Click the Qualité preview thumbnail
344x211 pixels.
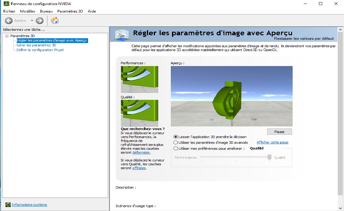point(139,113)
